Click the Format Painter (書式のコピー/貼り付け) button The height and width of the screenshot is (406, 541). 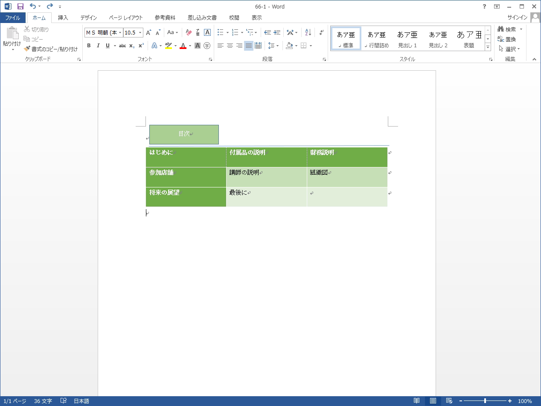51,49
